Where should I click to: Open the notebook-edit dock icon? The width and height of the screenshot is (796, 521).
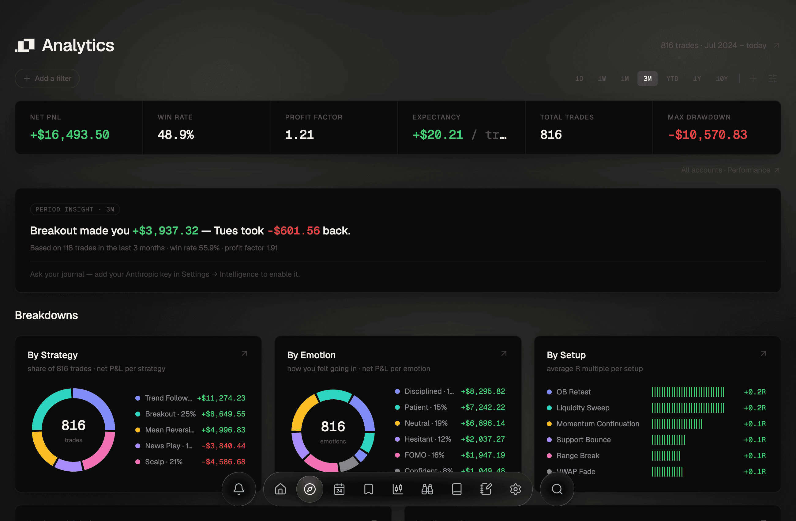486,489
